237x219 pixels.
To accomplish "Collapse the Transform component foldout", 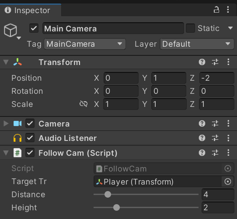I will click(6, 62).
